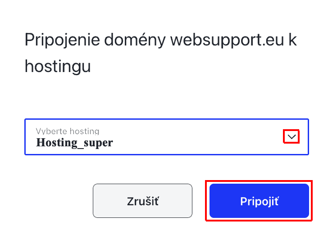Cancel the dialog using Zrušiť

pos(142,201)
